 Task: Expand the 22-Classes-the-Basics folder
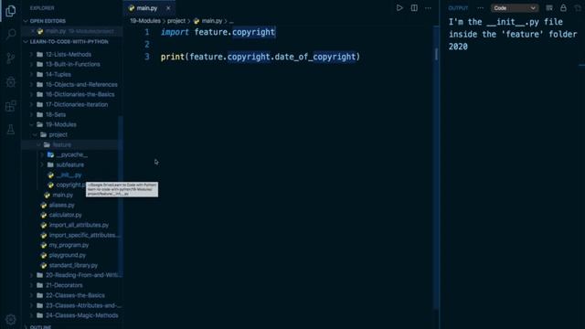click(x=75, y=295)
